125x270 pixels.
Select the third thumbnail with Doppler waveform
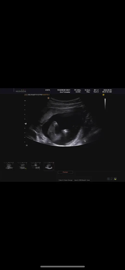[36, 166]
